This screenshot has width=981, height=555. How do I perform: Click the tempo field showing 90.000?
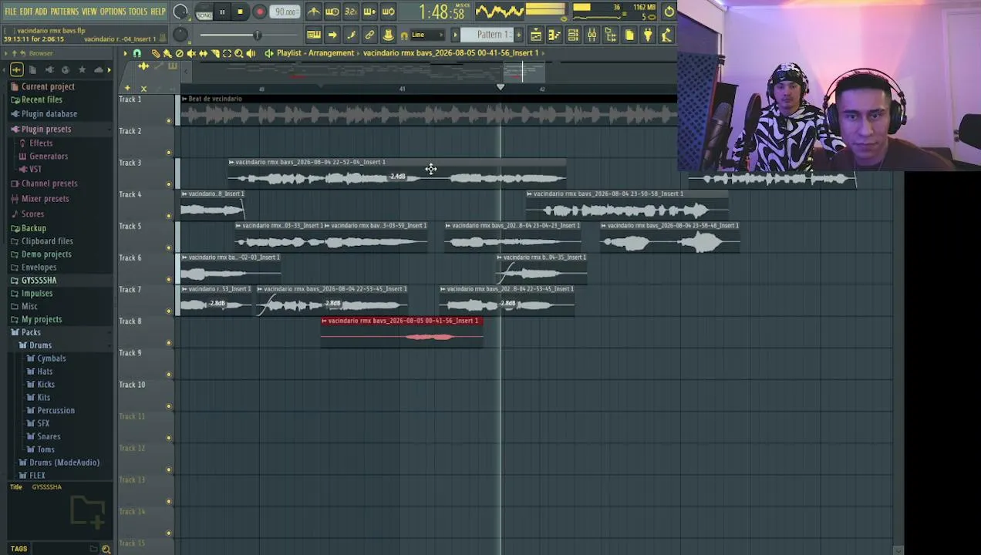click(285, 12)
